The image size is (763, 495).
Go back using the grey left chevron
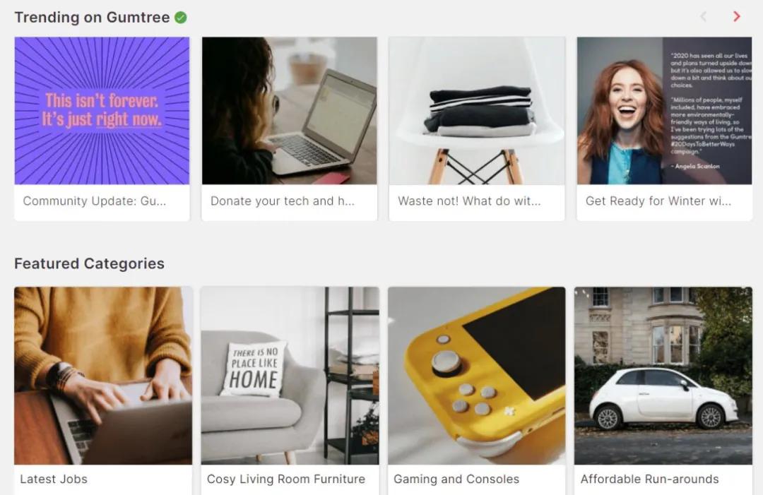click(703, 16)
